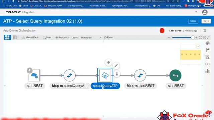Image resolution: width=214 pixels, height=120 pixels.
Task: Open the tracking chart icon
Action: pos(207,71)
